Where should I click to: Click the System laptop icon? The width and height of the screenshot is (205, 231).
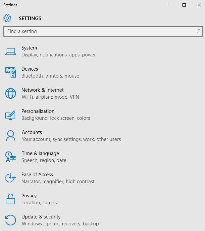click(x=11, y=51)
